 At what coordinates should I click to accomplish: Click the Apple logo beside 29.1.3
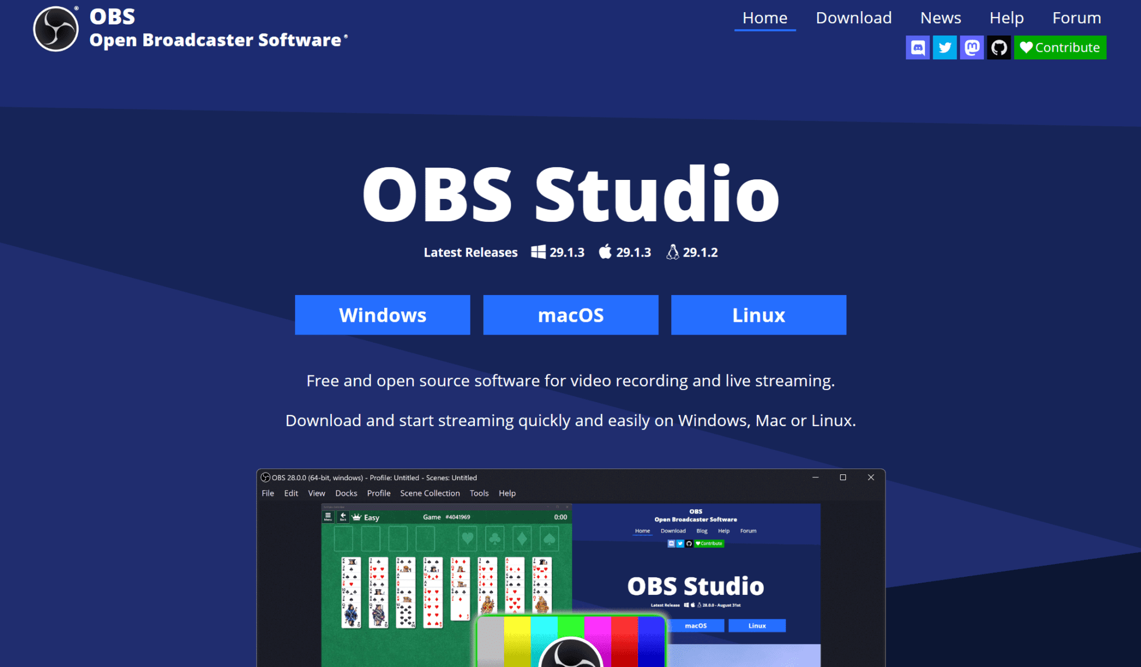tap(605, 251)
